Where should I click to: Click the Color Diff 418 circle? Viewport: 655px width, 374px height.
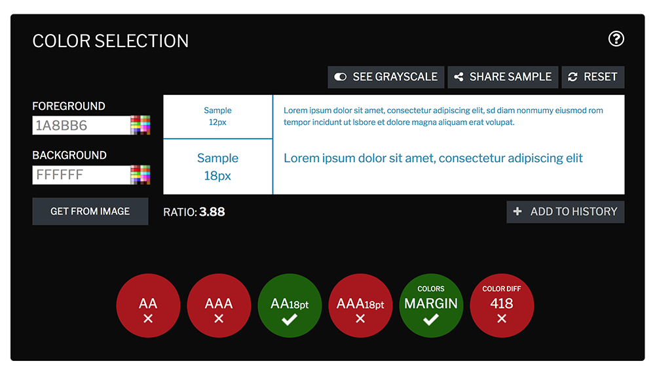coord(502,305)
